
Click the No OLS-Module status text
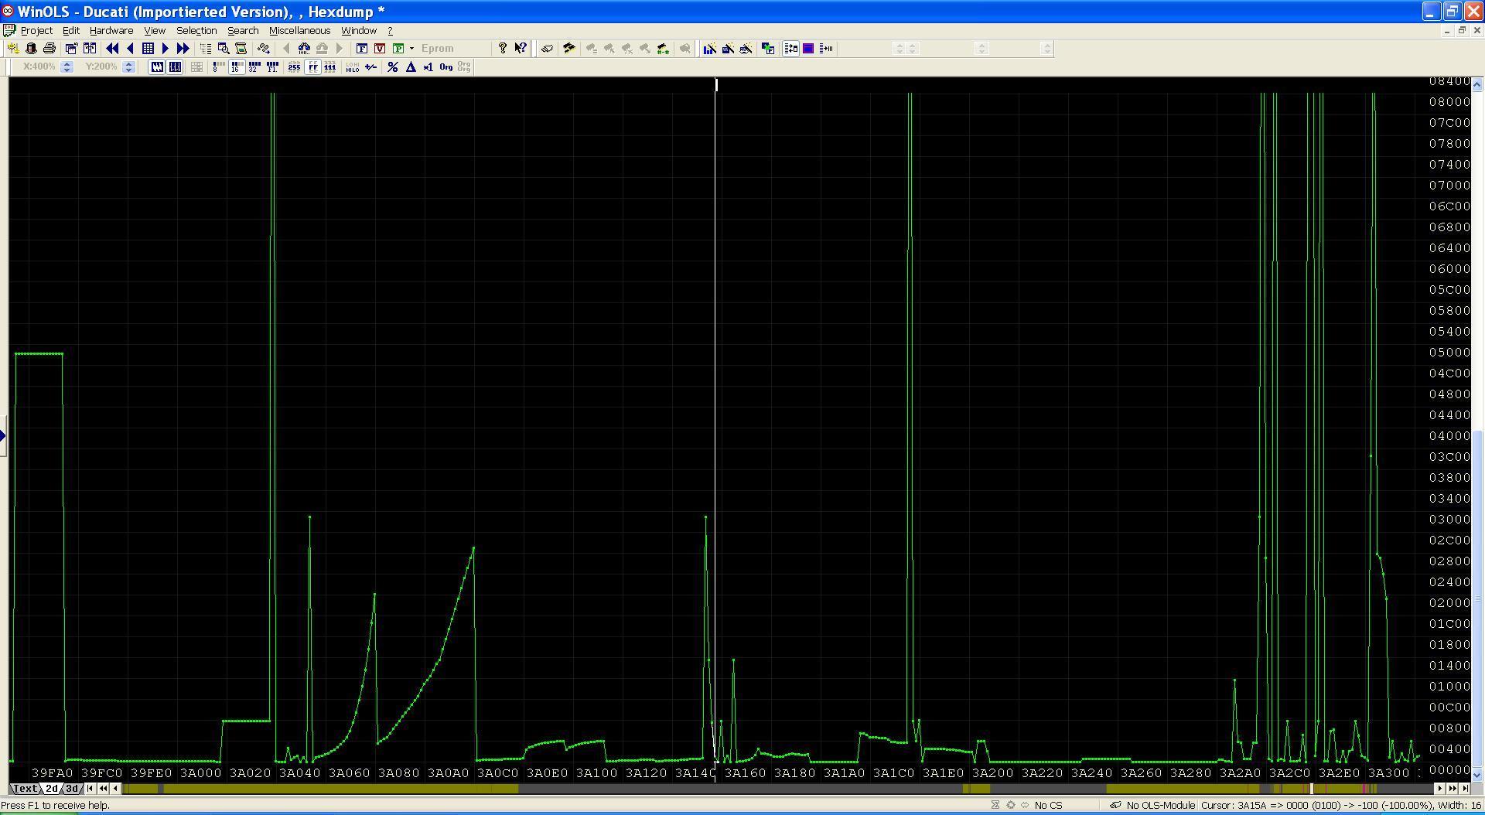click(1160, 806)
